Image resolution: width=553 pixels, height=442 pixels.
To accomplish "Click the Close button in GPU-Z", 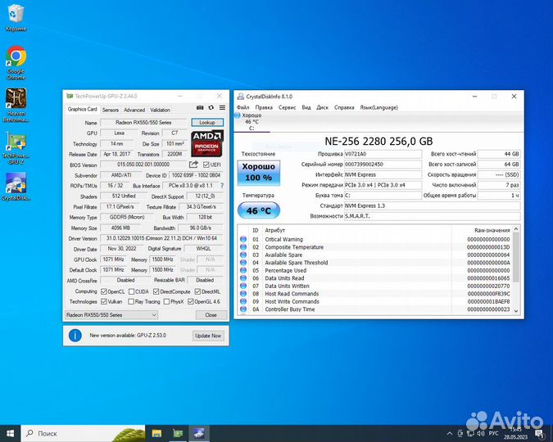I will click(x=211, y=315).
